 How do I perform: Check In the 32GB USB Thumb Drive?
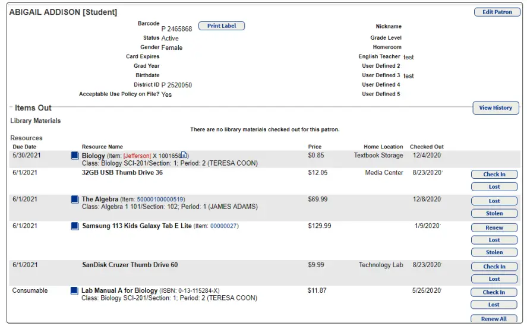(494, 175)
